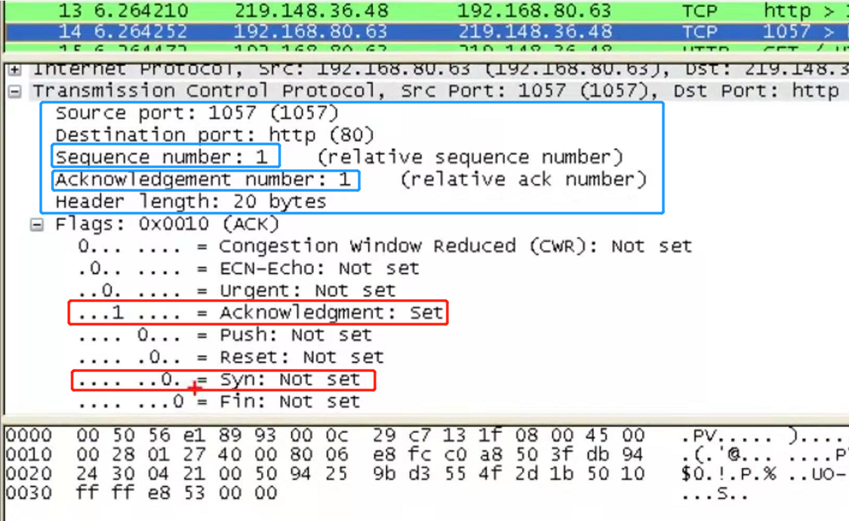Click hex offset 0000 in the bytes pane
Image resolution: width=849 pixels, height=521 pixels.
coord(28,435)
